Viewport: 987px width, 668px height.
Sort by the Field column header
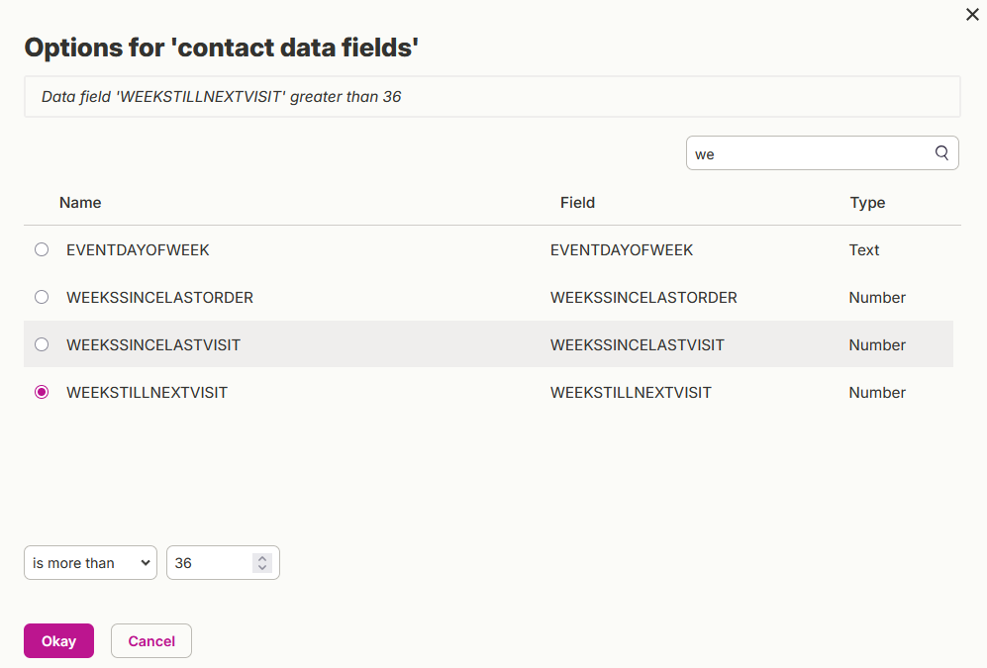[x=577, y=203]
